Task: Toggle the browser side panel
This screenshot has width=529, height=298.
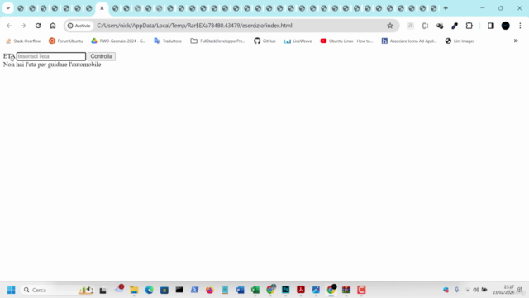Action: coord(490,26)
